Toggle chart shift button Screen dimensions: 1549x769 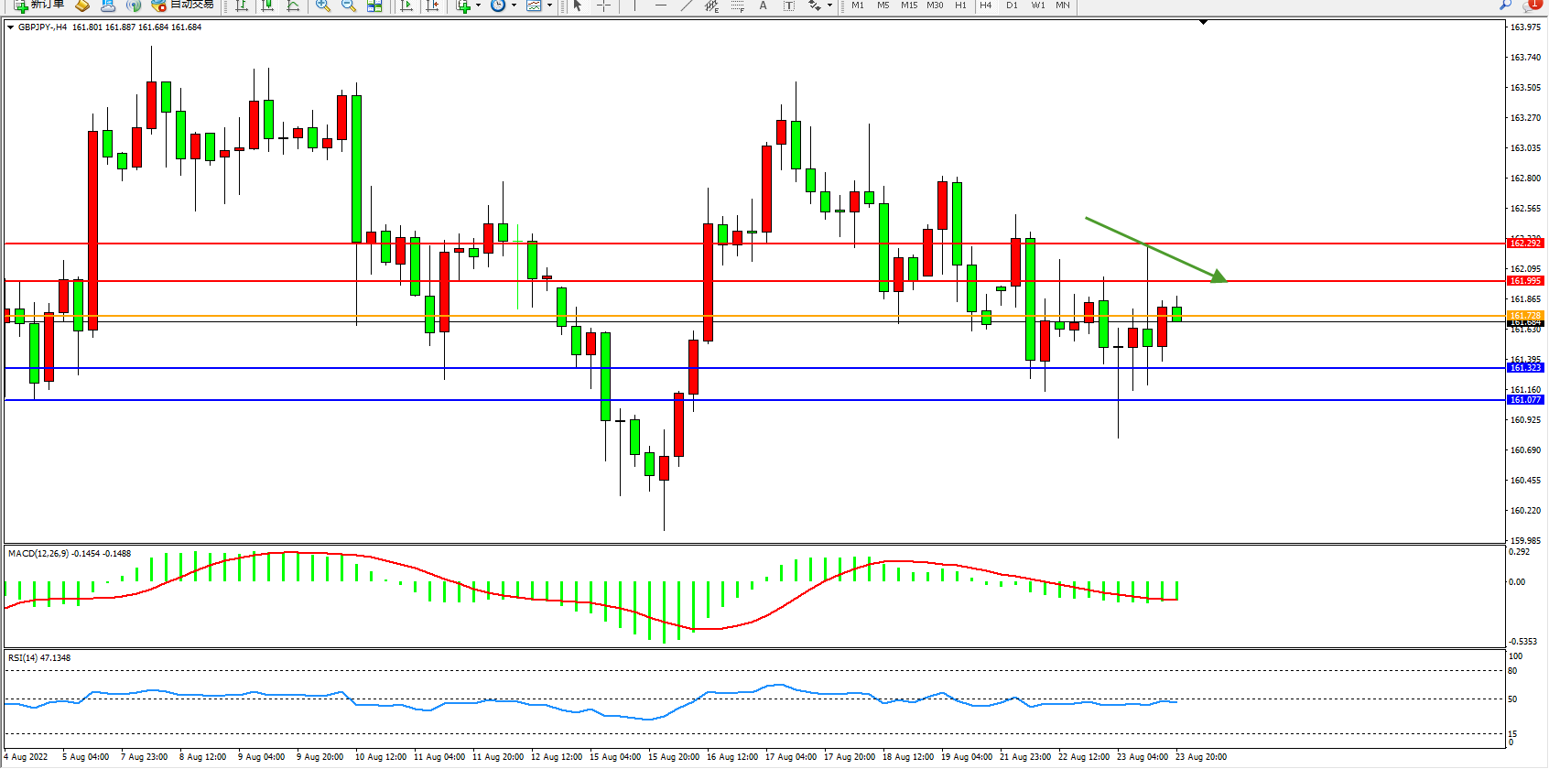pyautogui.click(x=433, y=5)
